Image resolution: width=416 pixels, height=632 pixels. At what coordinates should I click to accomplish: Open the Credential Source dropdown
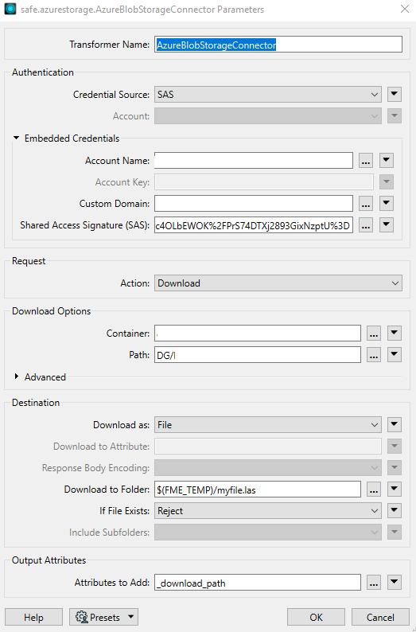click(x=268, y=94)
